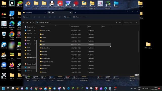Open GameMaker desktop shortcut
Image resolution: width=162 pixels, height=91 pixels.
(x=12, y=4)
